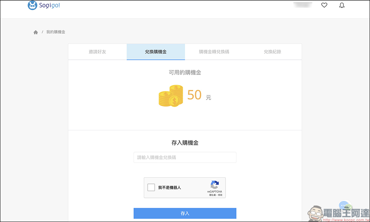Open the Sogi go! logo homepage
370x222 pixels.
[44, 5]
